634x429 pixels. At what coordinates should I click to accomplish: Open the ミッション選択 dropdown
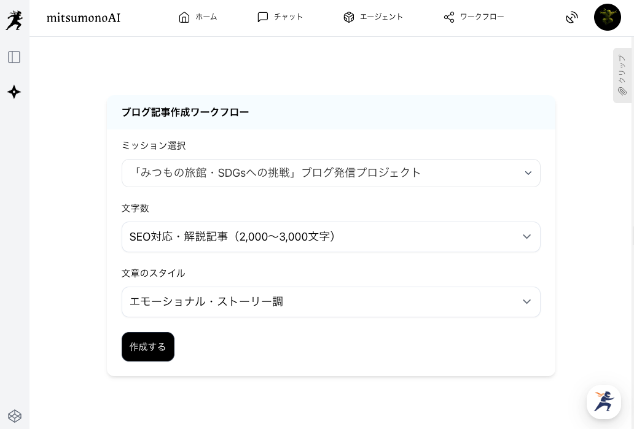pos(331,173)
